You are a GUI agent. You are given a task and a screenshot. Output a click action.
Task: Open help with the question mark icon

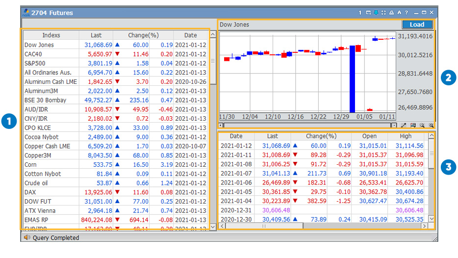[407, 13]
